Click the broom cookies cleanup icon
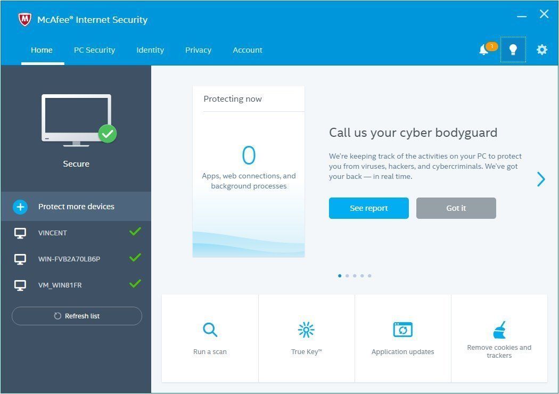The width and height of the screenshot is (559, 394). click(x=499, y=330)
